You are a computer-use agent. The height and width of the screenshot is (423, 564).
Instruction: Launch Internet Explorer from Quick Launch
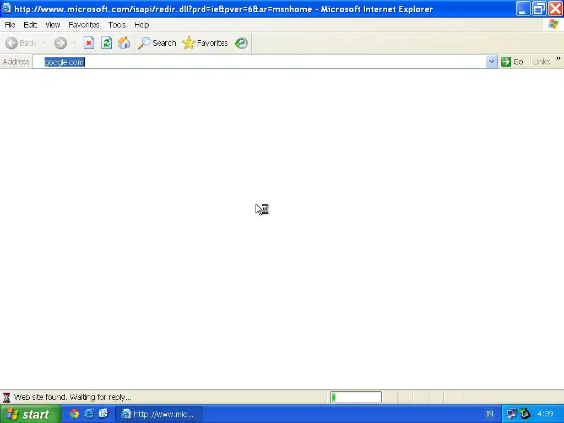89,414
